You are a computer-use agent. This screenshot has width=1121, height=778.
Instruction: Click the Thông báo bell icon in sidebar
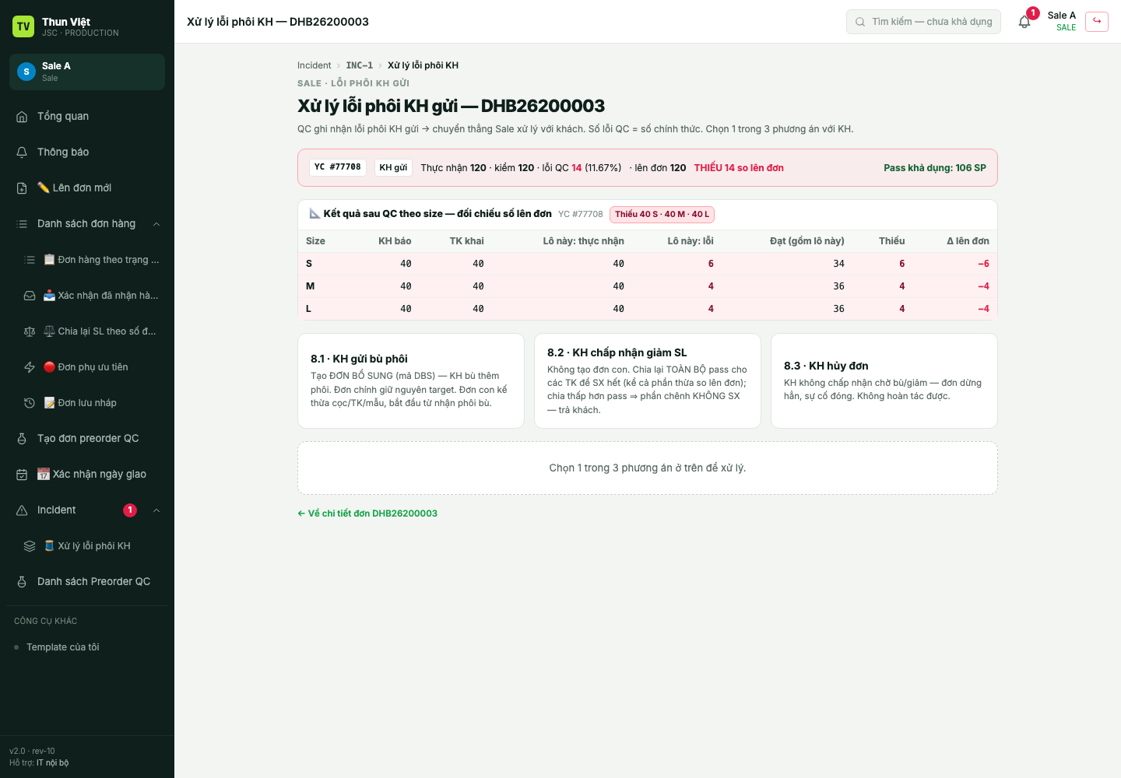22,152
